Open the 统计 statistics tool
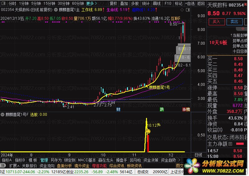This screenshot has height=176, width=249. point(146,3)
